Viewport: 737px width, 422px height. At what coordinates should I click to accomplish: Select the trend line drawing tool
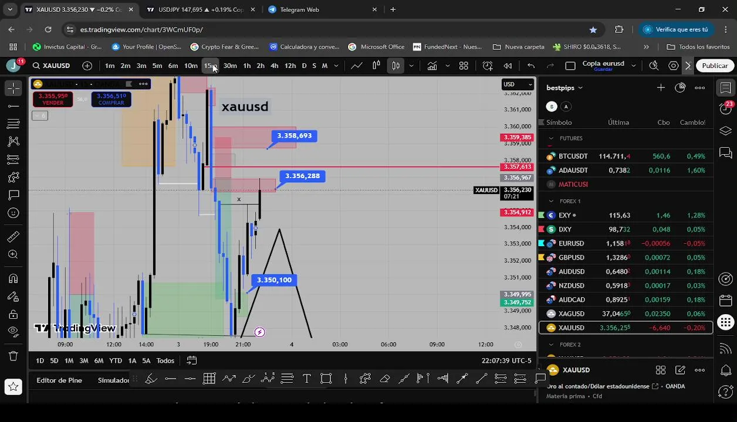[13, 106]
